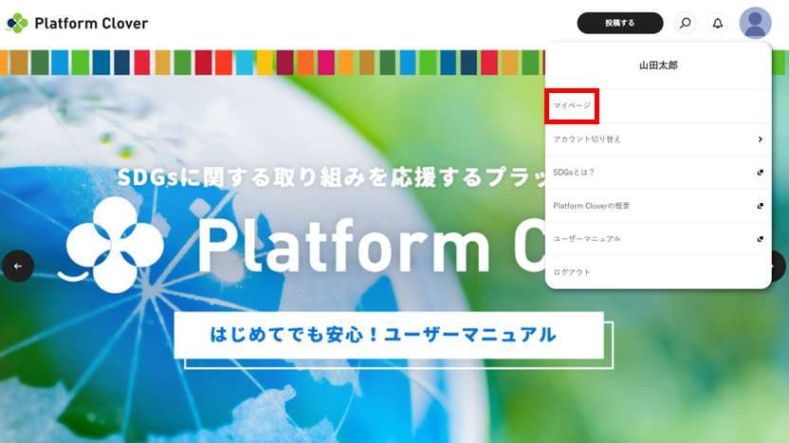The width and height of the screenshot is (789, 443).
Task: Open the search magnifier icon
Action: (685, 23)
